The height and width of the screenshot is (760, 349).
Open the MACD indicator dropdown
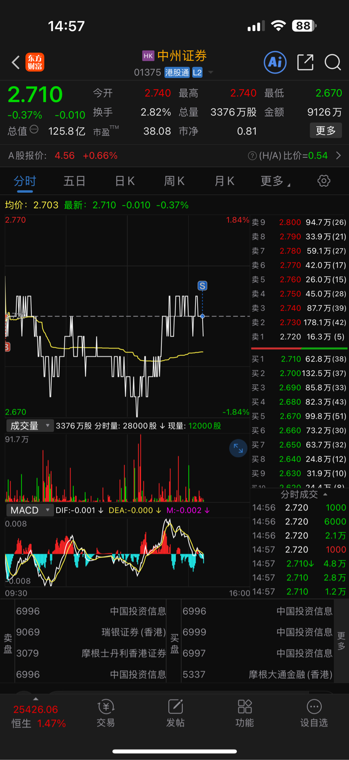tap(30, 510)
